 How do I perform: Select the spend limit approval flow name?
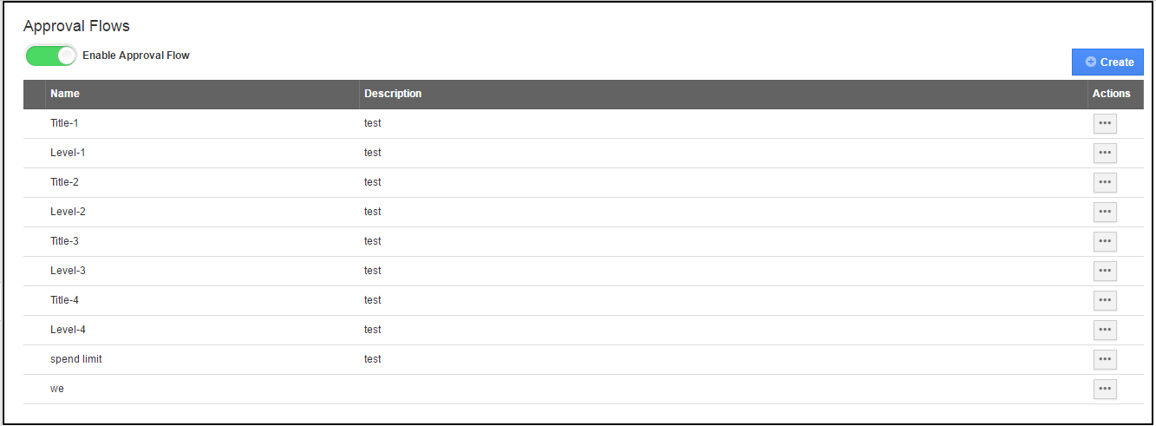pos(76,359)
